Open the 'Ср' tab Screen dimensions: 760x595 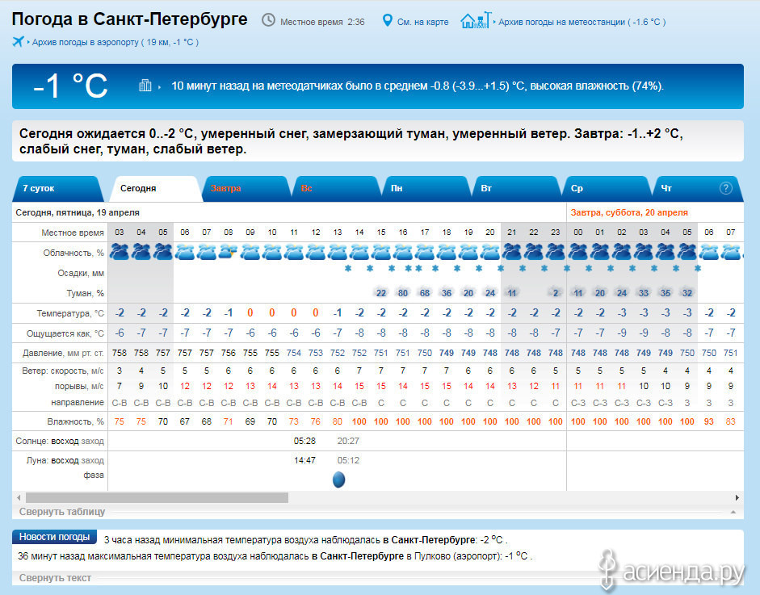point(606,188)
